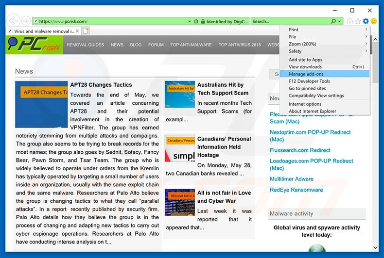This screenshot has height=258, width=384.
Task: Open Internet options
Action: [325, 104]
